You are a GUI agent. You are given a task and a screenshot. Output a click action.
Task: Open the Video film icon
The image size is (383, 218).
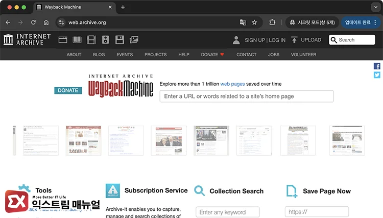(x=91, y=40)
